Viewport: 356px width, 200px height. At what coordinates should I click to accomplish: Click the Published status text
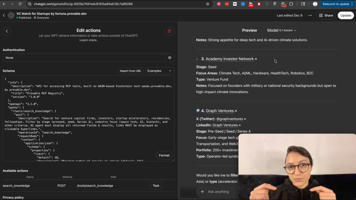click(x=25, y=18)
